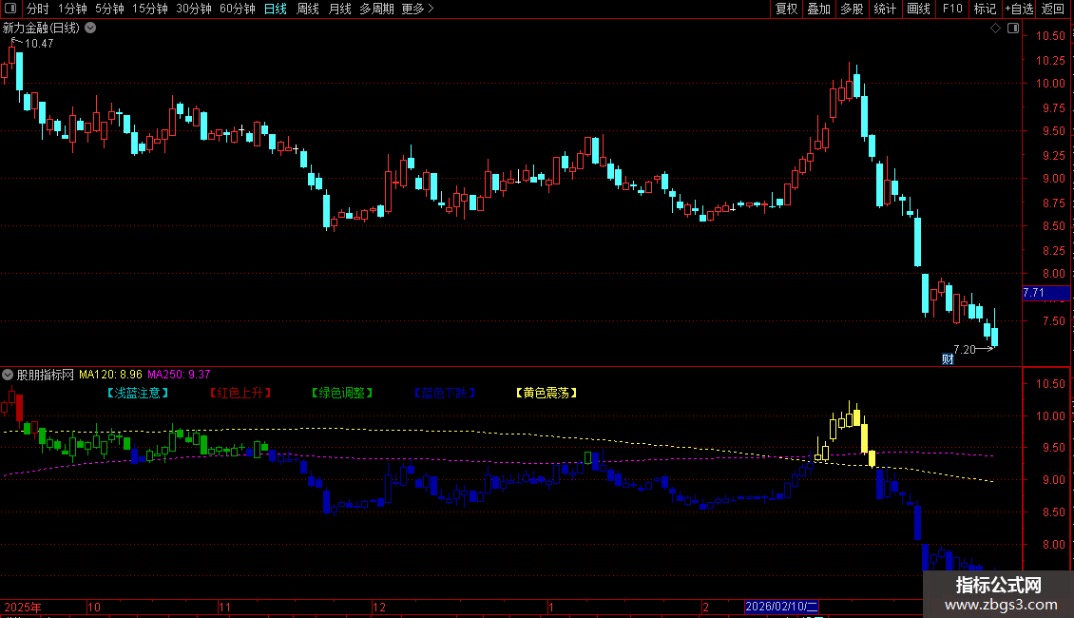Click the 蓝色下跌 legend label

coord(445,393)
